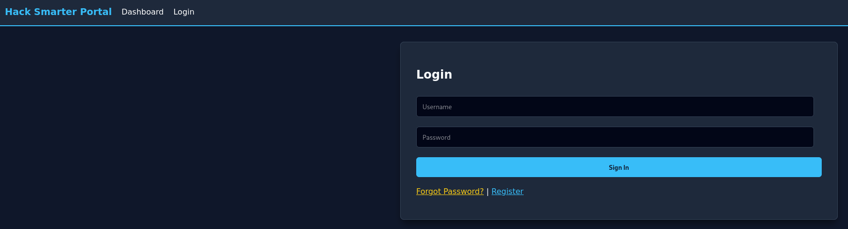Follow the Register link

507,191
